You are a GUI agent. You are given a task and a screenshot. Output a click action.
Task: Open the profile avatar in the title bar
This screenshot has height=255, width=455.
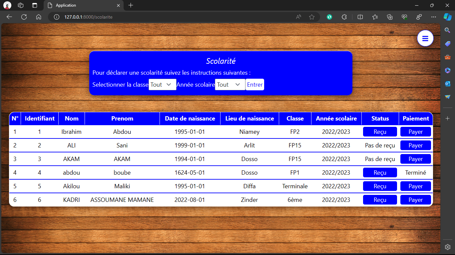click(7, 5)
